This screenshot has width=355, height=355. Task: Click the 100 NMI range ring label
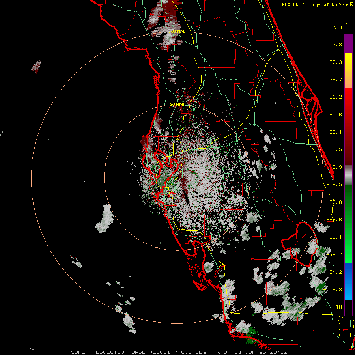[177, 31]
